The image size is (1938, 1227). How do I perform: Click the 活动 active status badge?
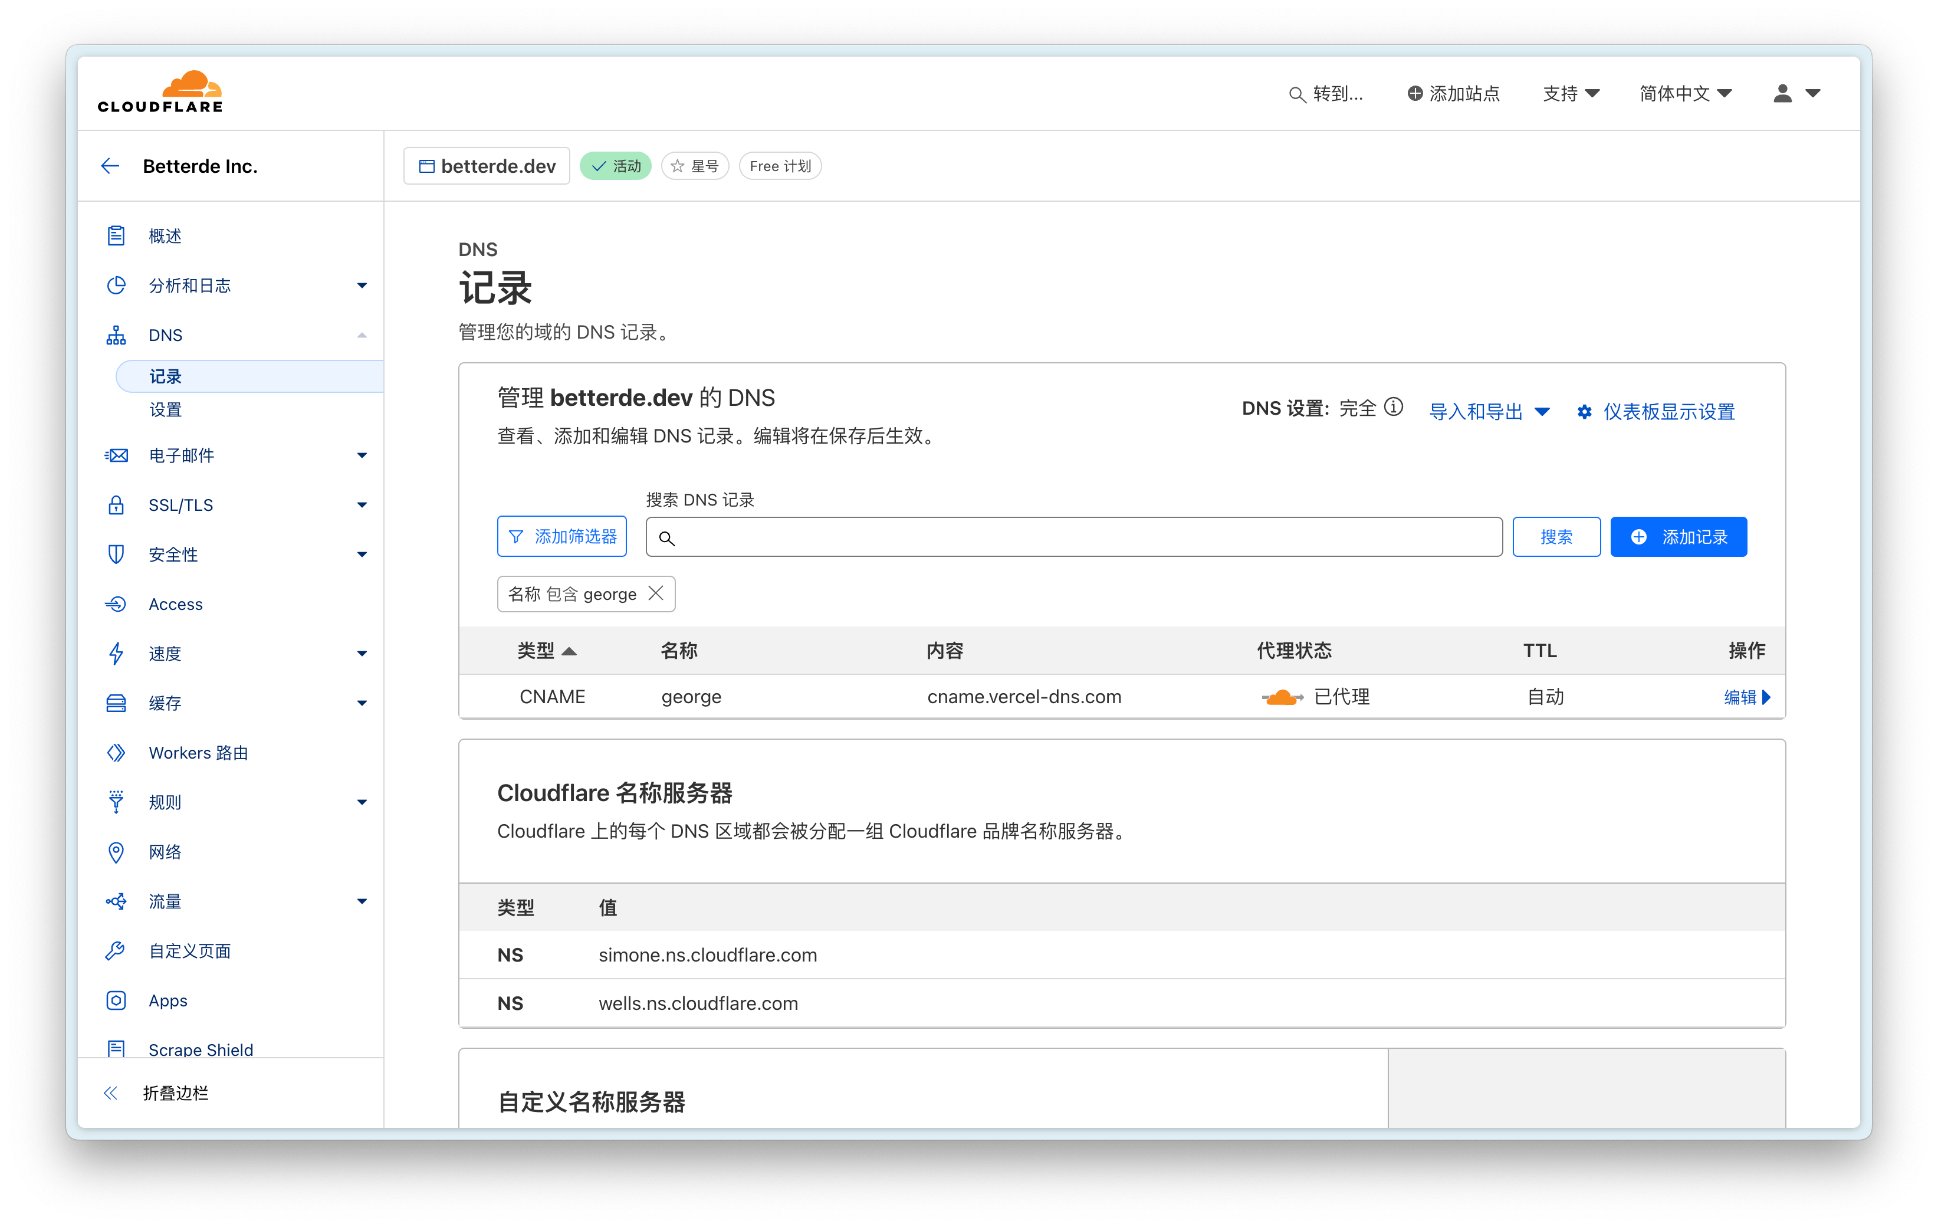click(x=616, y=166)
